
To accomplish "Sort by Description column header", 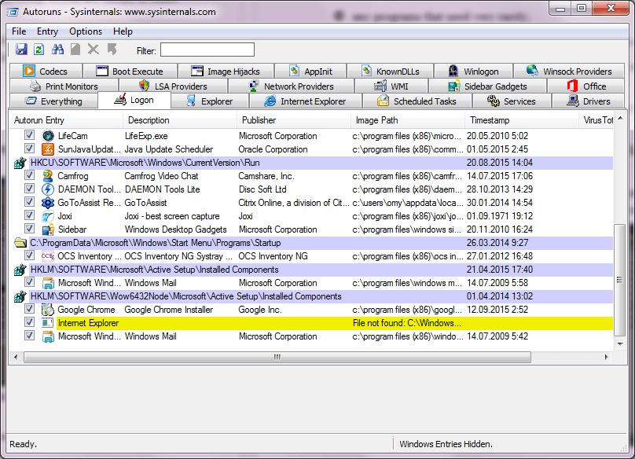I will point(180,120).
